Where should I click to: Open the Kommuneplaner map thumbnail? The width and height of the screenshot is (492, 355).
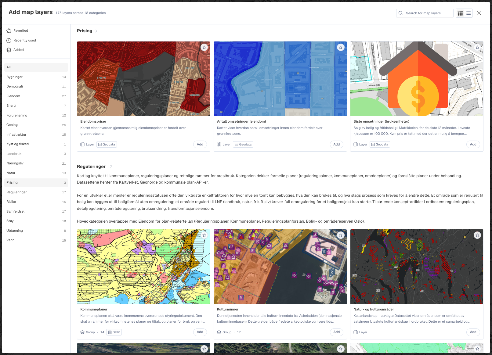coord(143,267)
